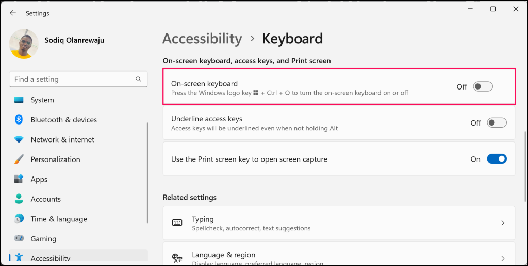Image resolution: width=528 pixels, height=266 pixels.
Task: Click the Time & language clock icon
Action: click(x=19, y=219)
